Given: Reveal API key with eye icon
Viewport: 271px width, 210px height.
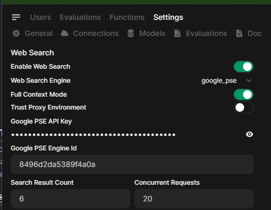Looking at the screenshot, I should pos(249,134).
